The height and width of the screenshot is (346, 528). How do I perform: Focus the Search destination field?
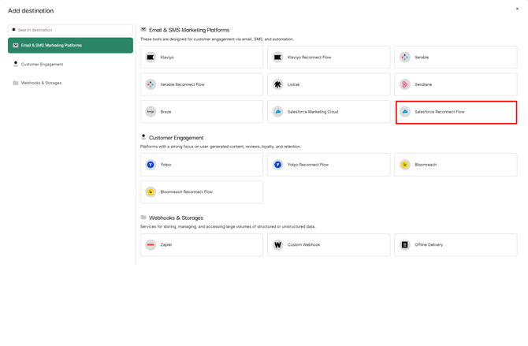pos(73,30)
